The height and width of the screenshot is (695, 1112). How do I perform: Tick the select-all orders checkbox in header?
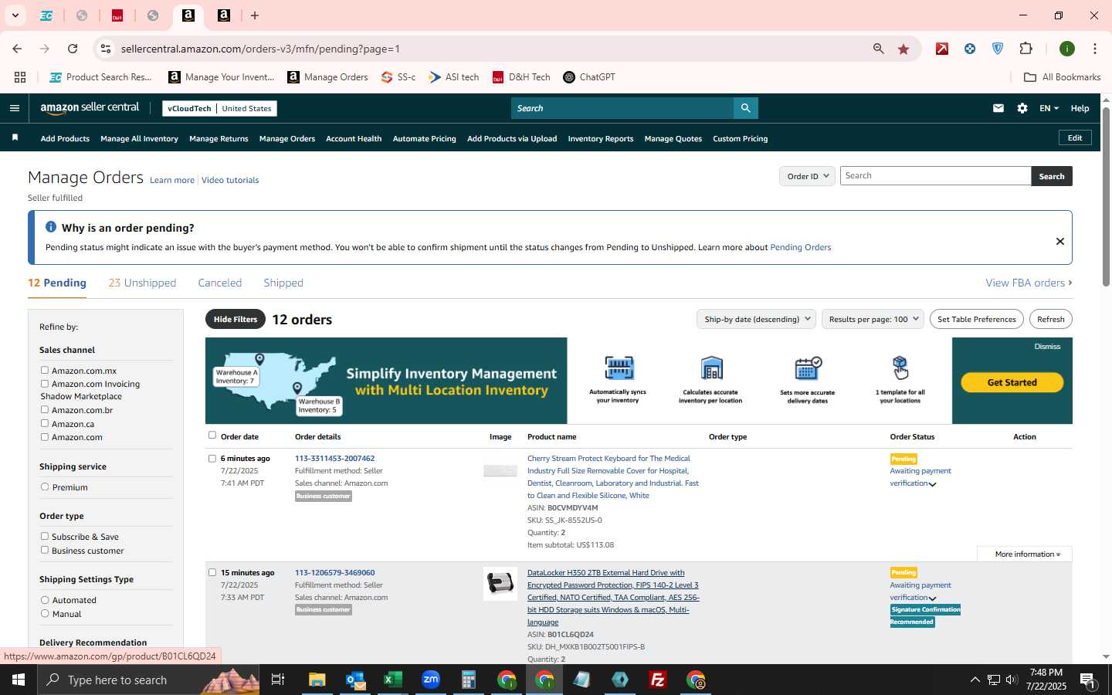[x=212, y=435]
